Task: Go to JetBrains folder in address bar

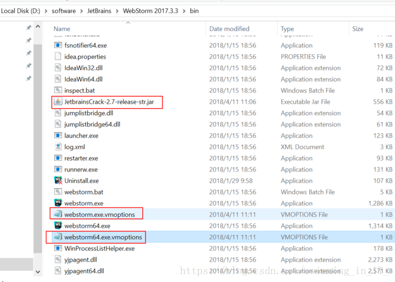Action: (99, 11)
